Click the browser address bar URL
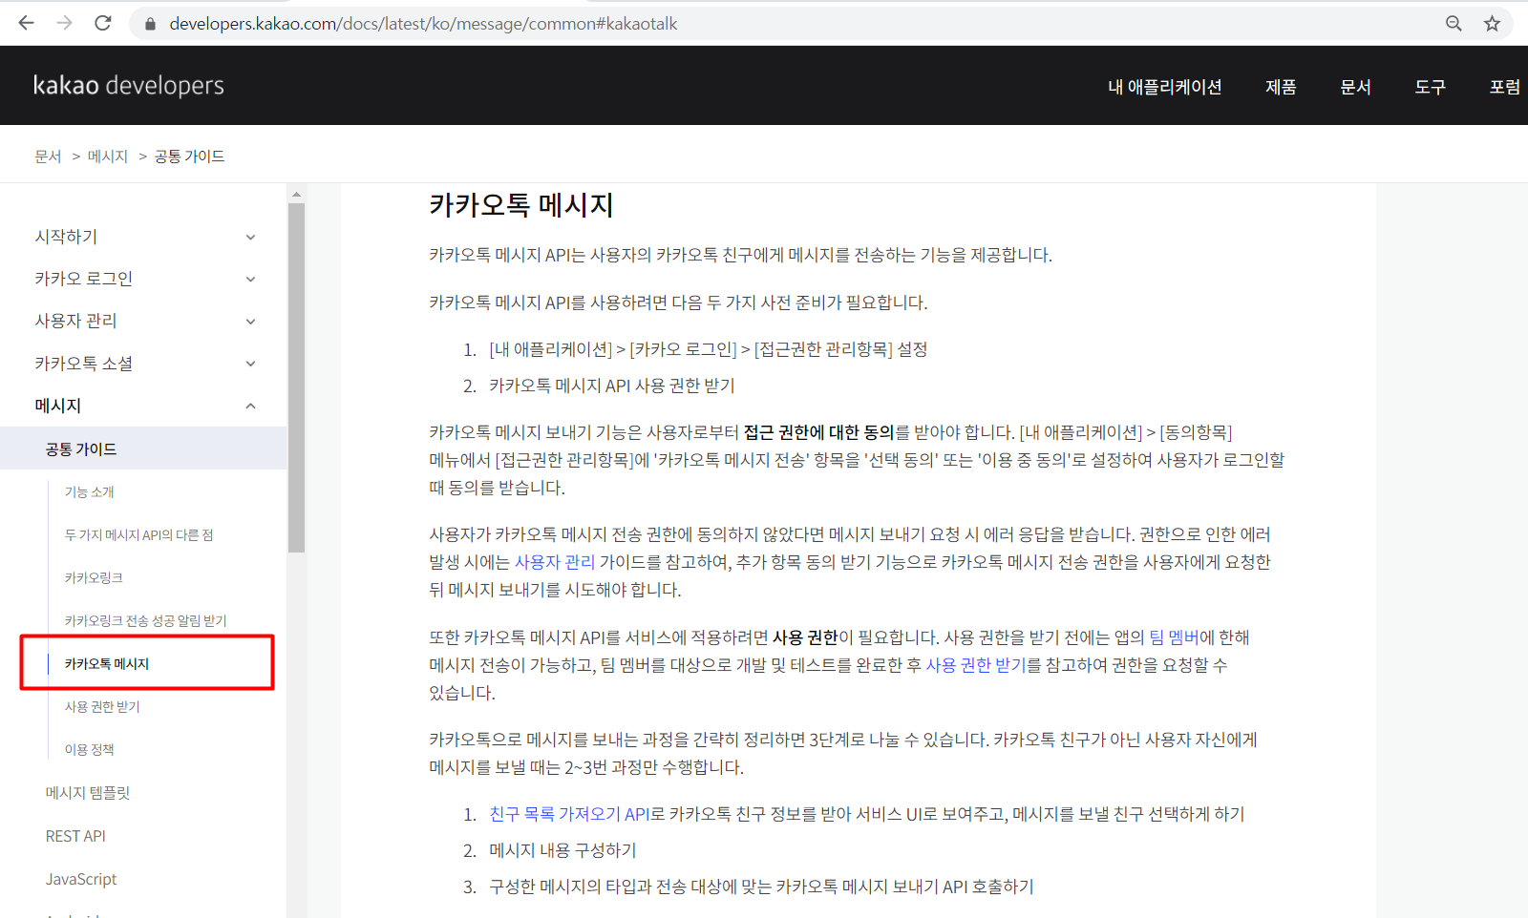1528x918 pixels. click(423, 24)
